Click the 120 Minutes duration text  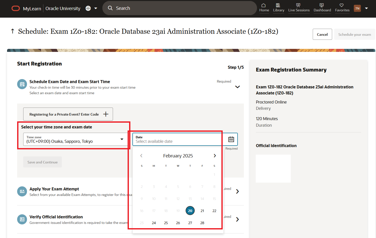click(267, 119)
